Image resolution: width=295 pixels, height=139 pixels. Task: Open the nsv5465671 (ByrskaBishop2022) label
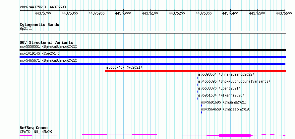48,60
